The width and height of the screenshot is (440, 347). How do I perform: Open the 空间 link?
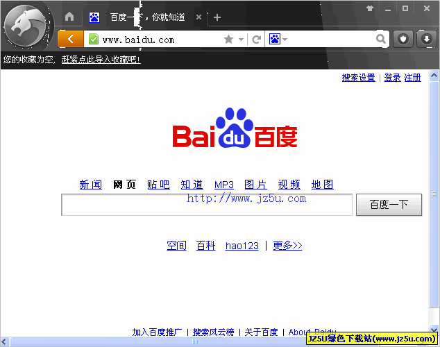pyautogui.click(x=176, y=246)
